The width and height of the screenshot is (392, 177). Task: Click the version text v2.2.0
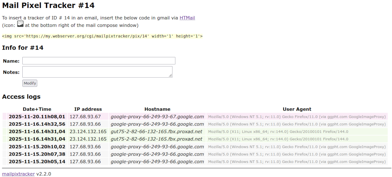[44, 174]
